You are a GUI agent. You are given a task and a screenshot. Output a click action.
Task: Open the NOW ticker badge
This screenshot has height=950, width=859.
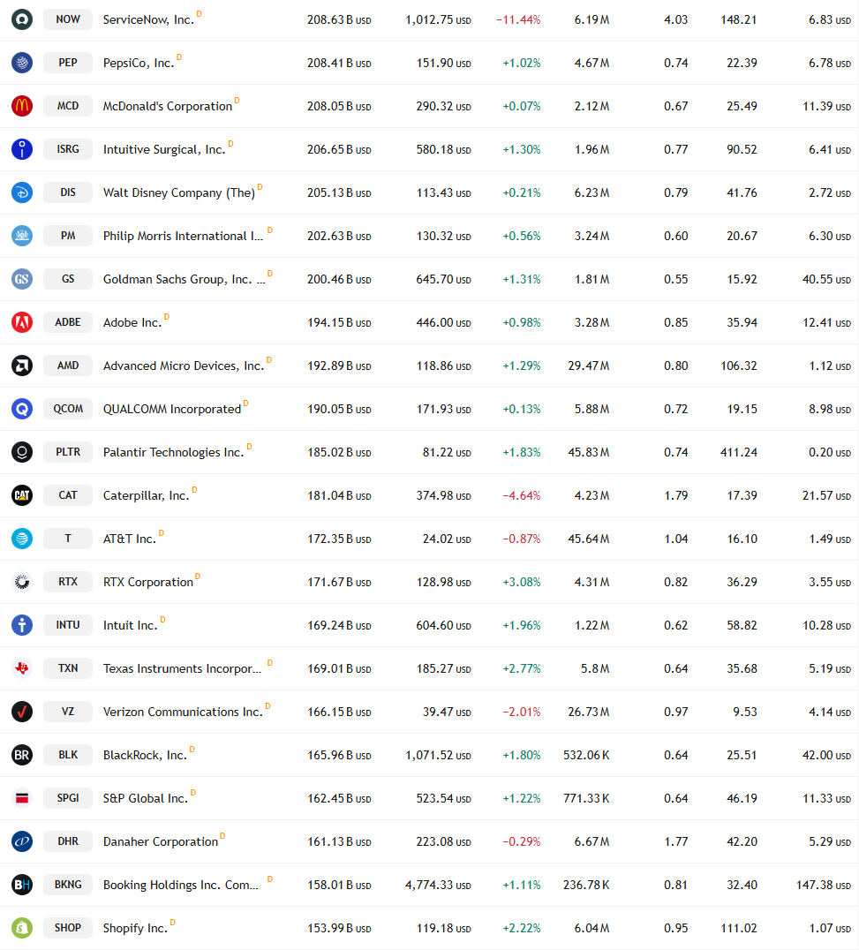(x=68, y=19)
